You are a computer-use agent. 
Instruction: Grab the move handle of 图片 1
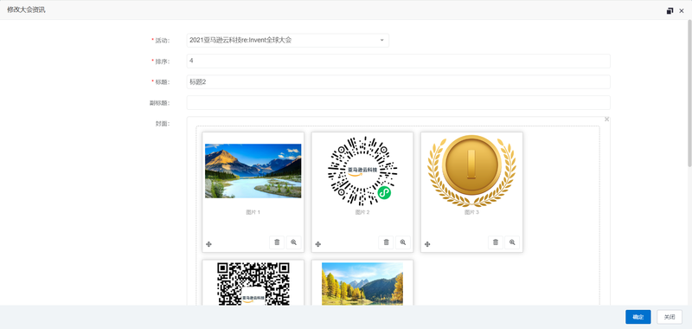tap(208, 244)
